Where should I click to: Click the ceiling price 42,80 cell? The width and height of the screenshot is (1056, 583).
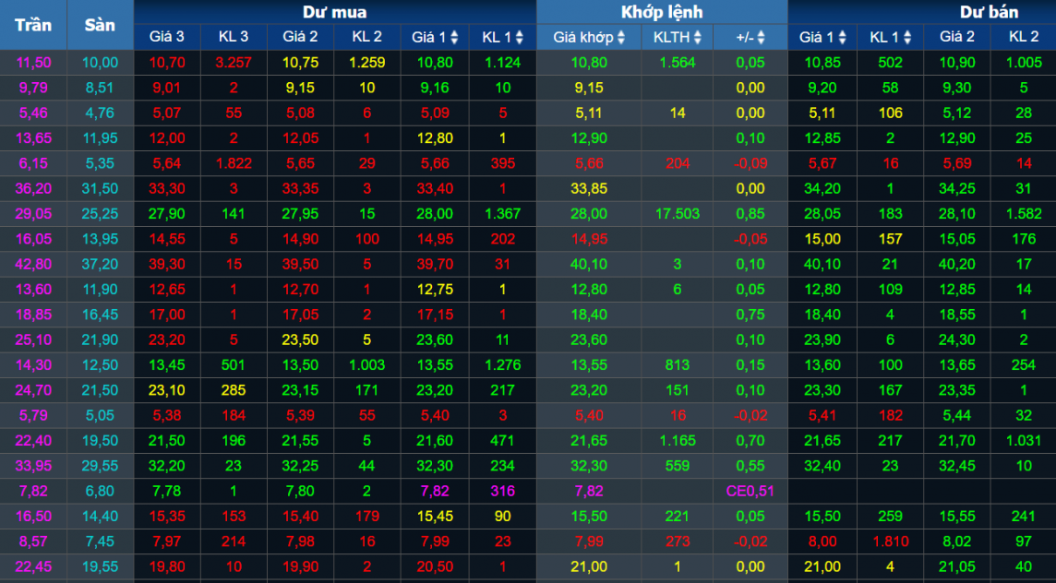click(x=32, y=264)
